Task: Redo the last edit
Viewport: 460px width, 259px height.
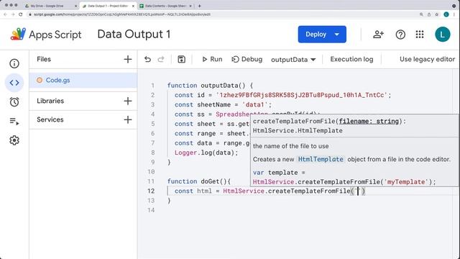Action: [x=161, y=59]
